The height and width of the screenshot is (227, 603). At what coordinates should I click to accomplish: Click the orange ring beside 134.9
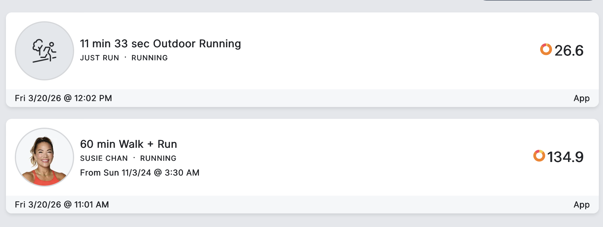pos(539,156)
